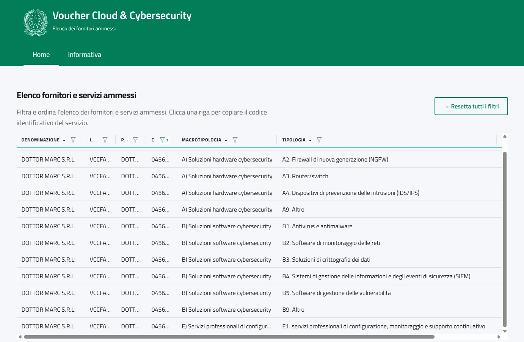Click the table scroll-up arrow
This screenshot has height=342, width=524.
point(505,136)
